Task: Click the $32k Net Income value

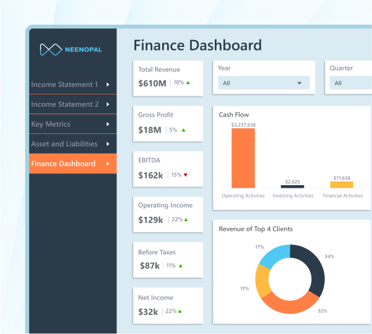Action: [x=148, y=312]
